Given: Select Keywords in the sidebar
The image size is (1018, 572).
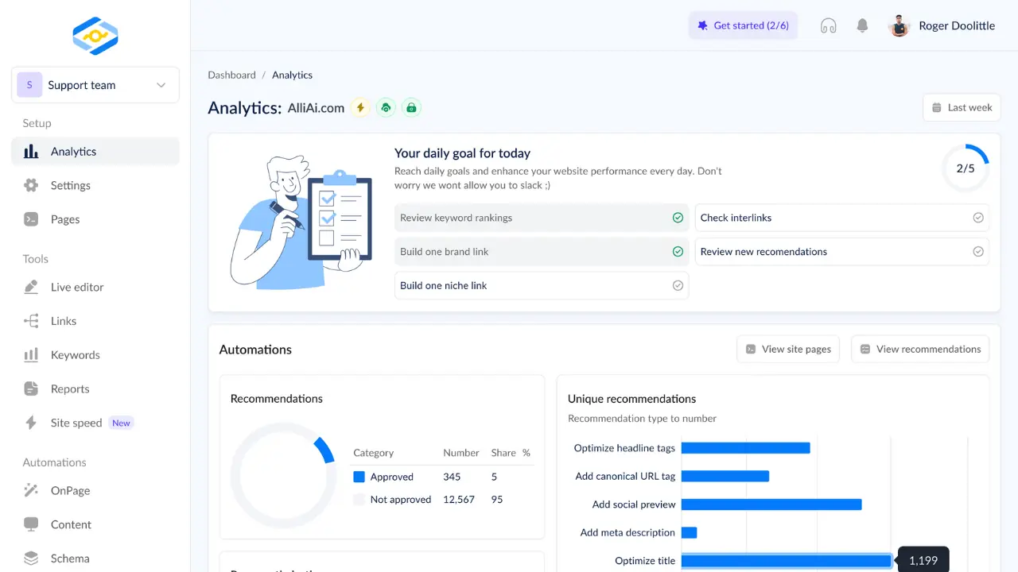Looking at the screenshot, I should 76,355.
